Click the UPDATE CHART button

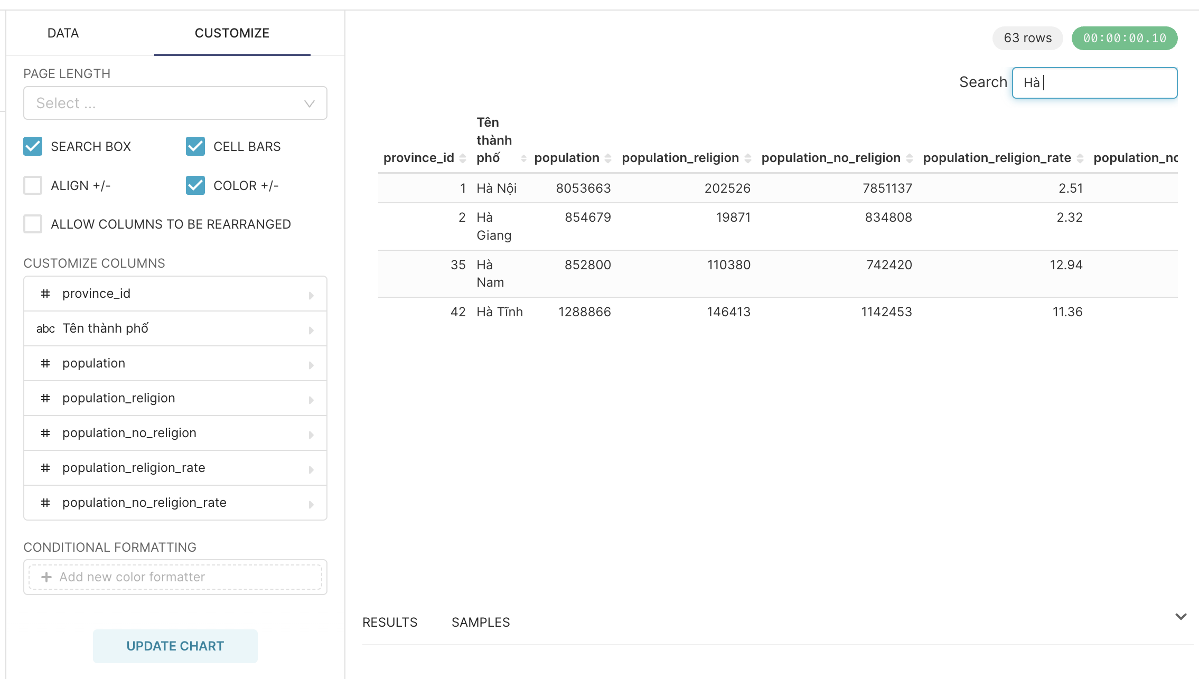click(175, 646)
